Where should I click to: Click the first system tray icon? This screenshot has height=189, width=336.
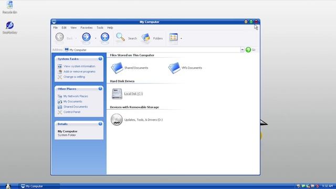tap(299, 186)
